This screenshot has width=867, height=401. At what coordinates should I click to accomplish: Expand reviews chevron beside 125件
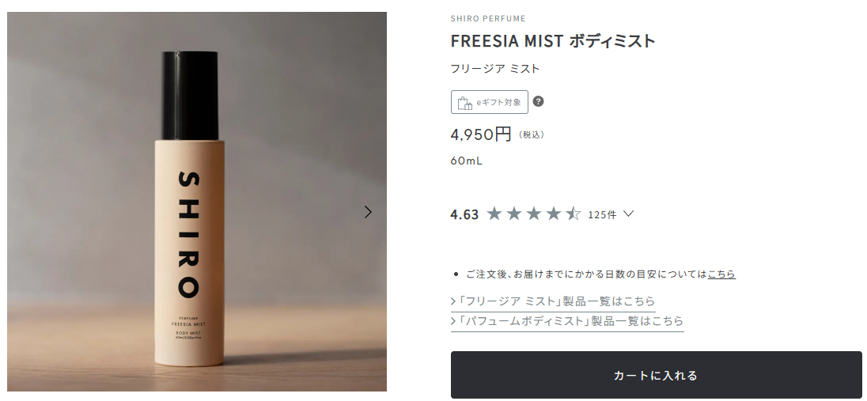(629, 214)
